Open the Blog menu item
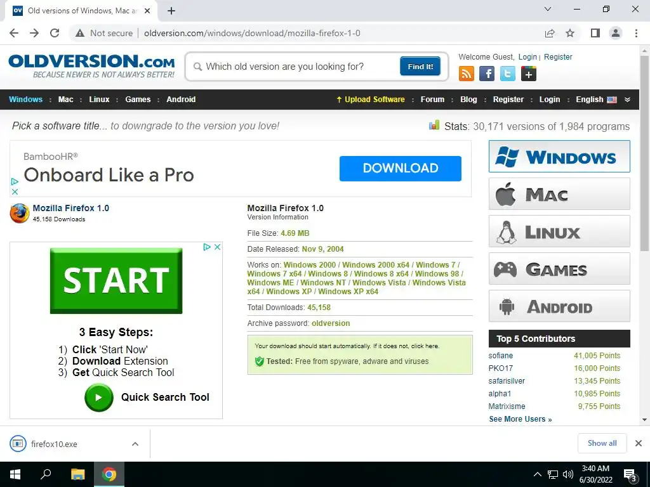The height and width of the screenshot is (487, 650). pos(468,100)
